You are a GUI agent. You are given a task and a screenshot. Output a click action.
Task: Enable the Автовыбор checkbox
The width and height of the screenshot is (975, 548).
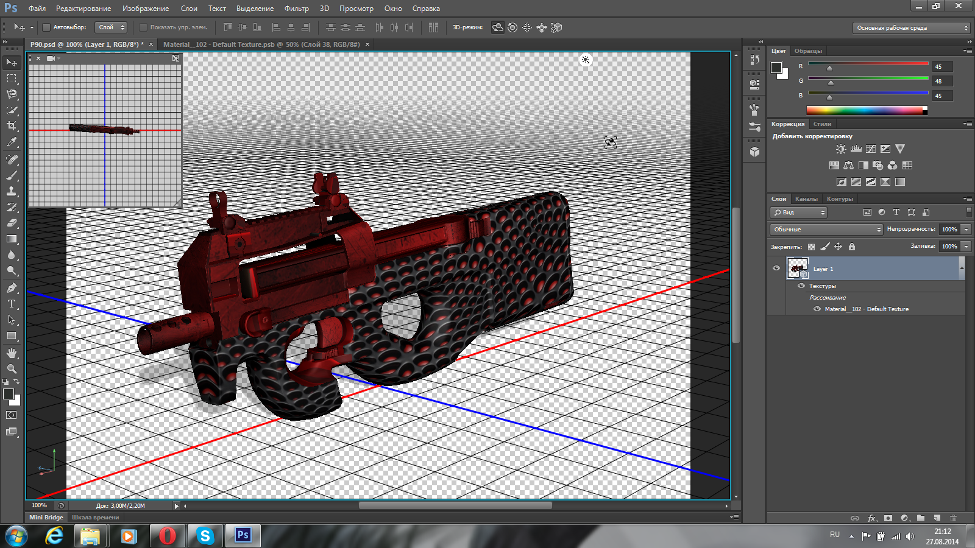[46, 27]
